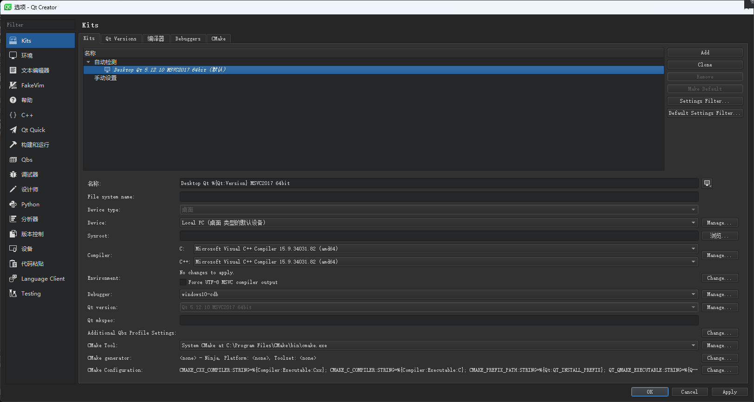Open the 文本编辑器 text editor icon
This screenshot has height=402, width=754.
(x=13, y=70)
